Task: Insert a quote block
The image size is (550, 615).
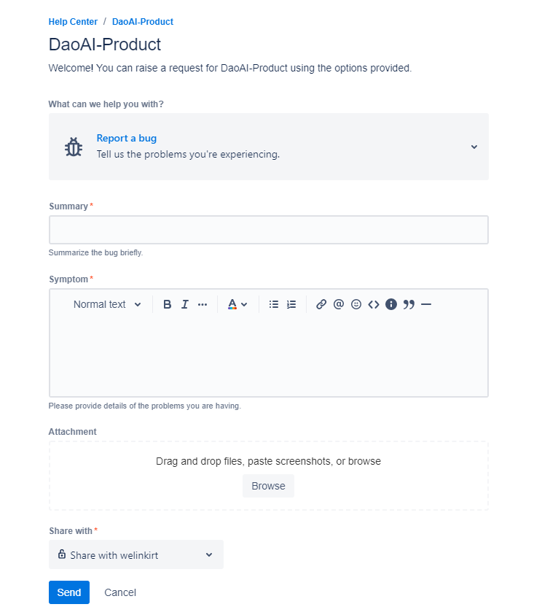Action: [409, 304]
